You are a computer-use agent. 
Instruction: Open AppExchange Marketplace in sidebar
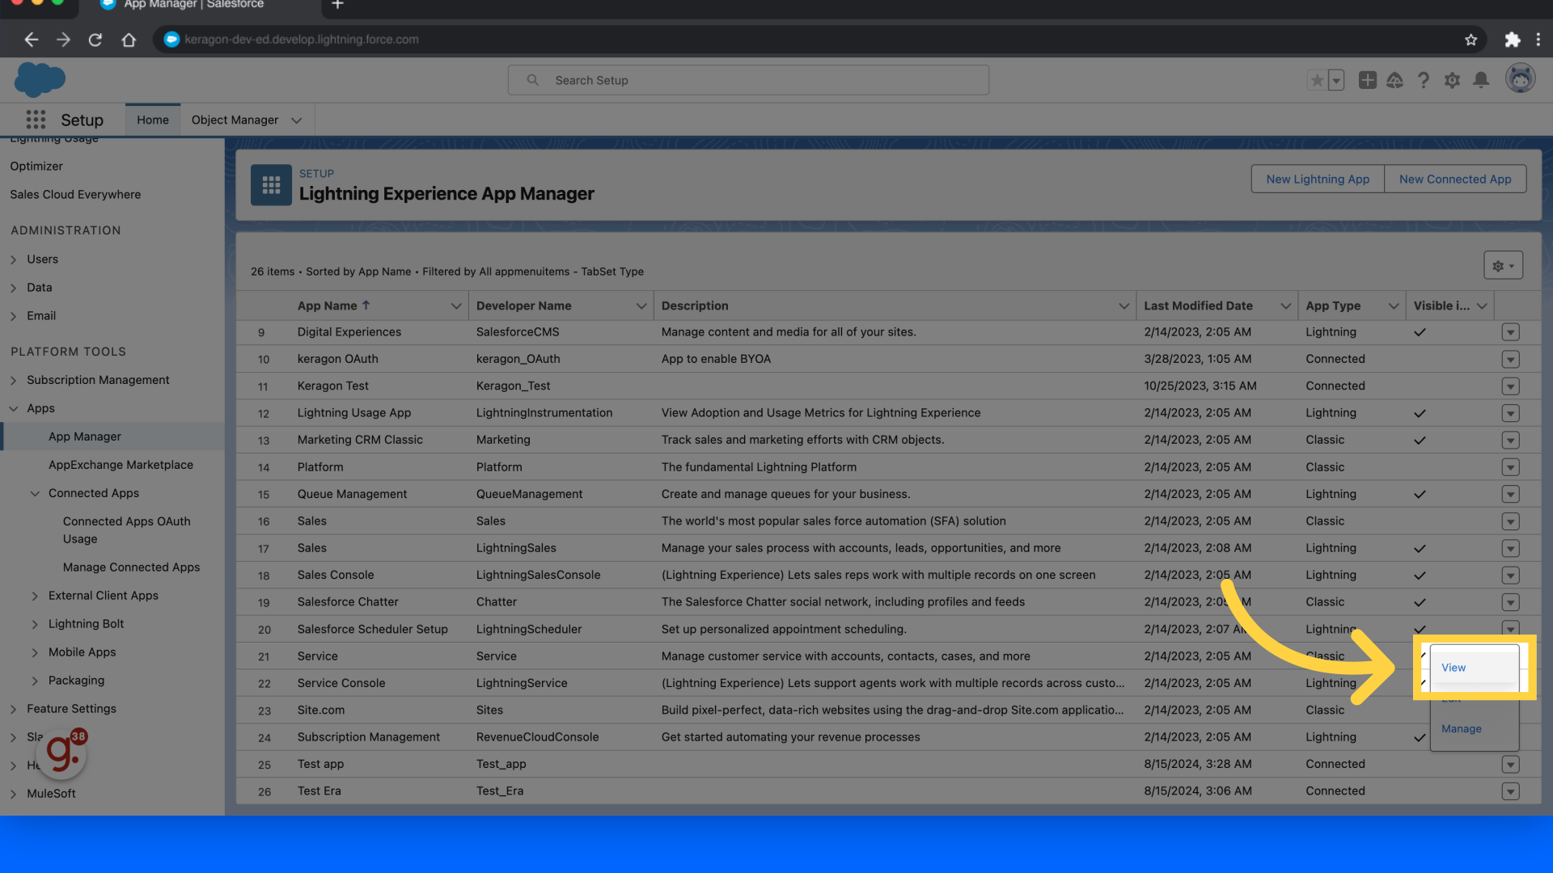121,465
